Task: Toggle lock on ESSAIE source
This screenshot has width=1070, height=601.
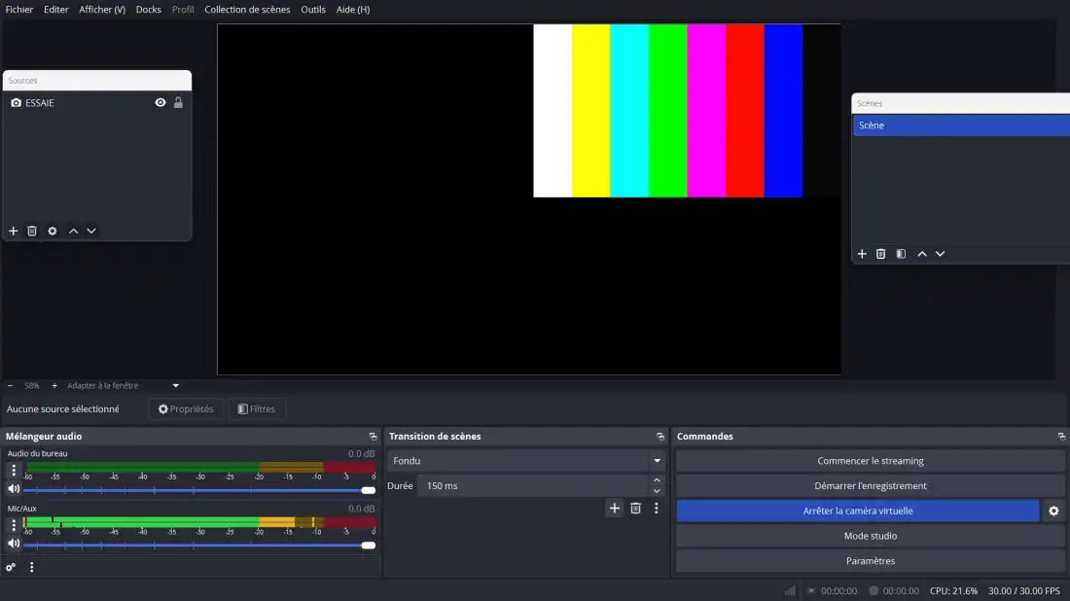Action: point(178,103)
